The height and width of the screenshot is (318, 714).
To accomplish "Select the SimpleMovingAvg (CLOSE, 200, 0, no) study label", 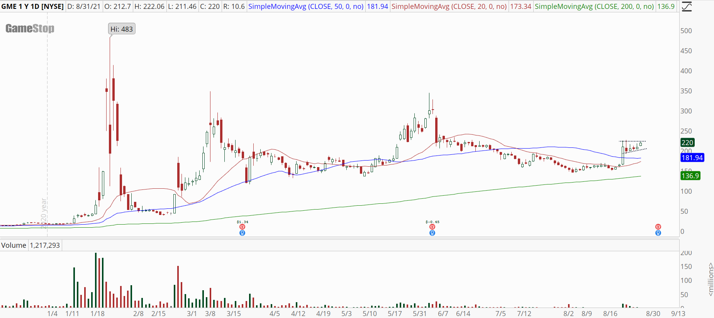I will tap(594, 7).
